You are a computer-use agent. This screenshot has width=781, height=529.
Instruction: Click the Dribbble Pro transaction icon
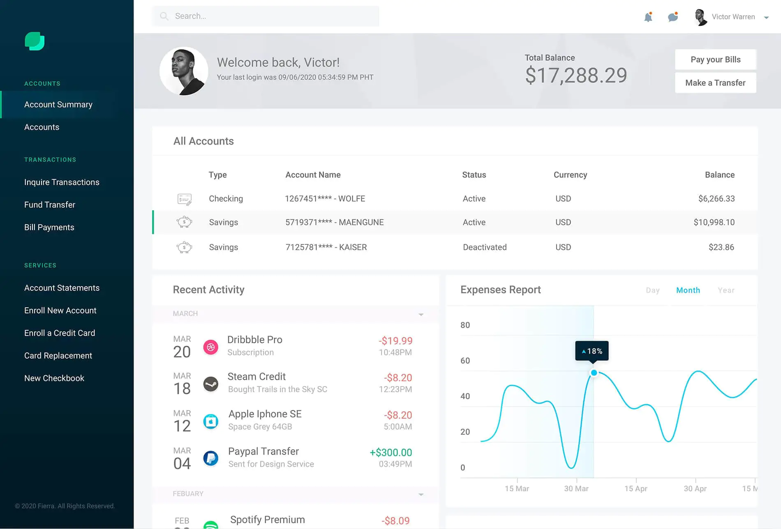click(211, 347)
